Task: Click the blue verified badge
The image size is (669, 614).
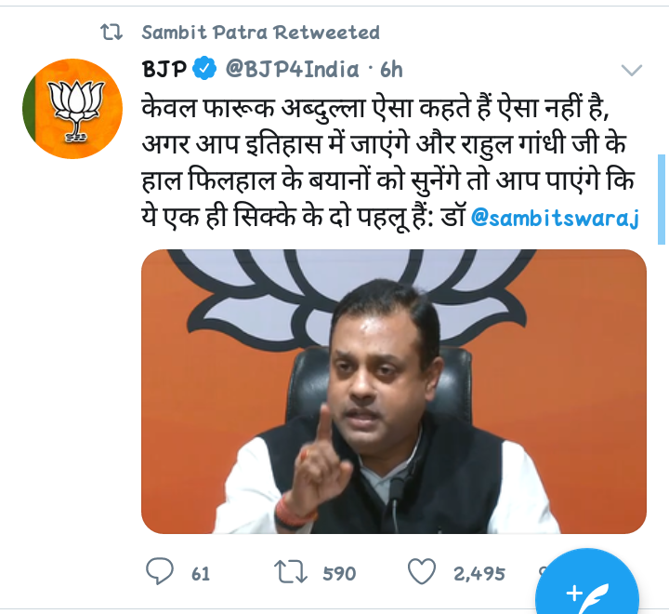Action: 204,68
